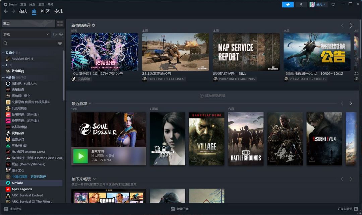
Task: Switch library to grid view icon beside 主页
Action: click(60, 23)
